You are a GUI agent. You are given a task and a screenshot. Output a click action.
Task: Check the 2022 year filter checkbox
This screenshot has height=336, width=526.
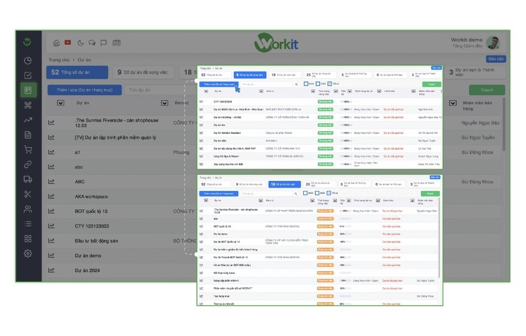(317, 85)
